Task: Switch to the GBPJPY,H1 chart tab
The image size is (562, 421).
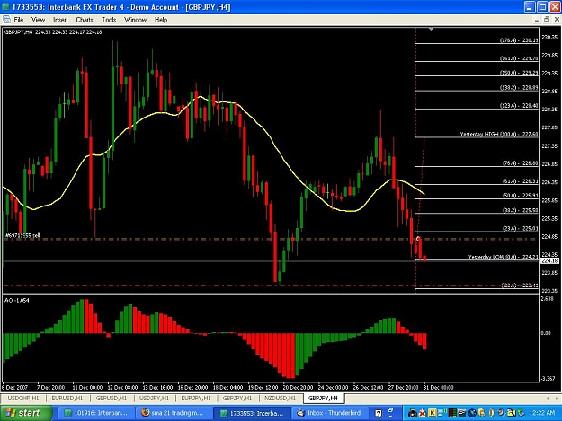Action: [237, 398]
